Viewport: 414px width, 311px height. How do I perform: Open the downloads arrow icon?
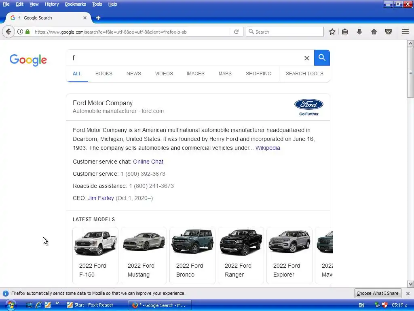(359, 32)
